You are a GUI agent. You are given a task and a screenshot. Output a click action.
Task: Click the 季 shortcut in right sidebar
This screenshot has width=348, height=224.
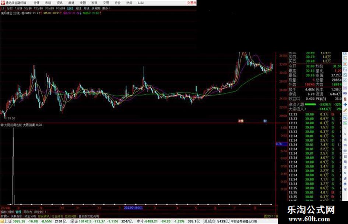345,184
